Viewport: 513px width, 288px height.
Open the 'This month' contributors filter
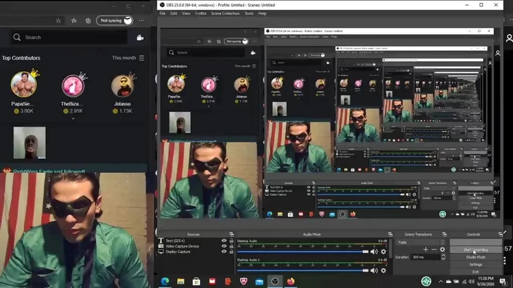click(123, 58)
